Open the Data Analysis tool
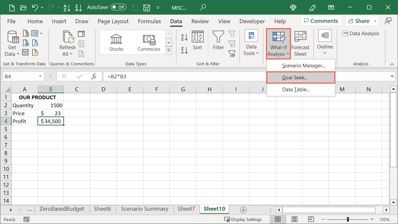Viewport: 398px width, 224px height. (361, 33)
